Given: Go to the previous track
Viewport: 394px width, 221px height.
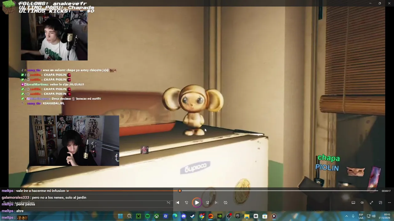Looking at the screenshot, I should pyautogui.click(x=178, y=203).
